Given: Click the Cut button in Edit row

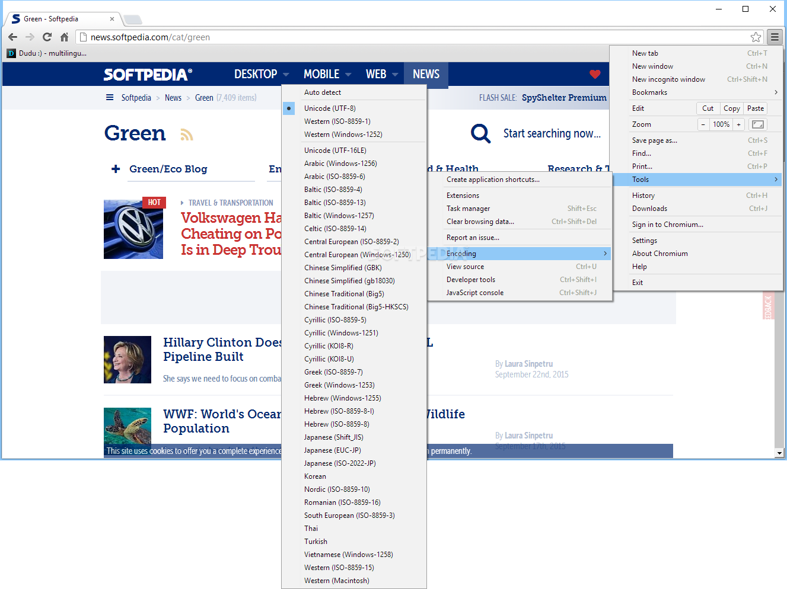Looking at the screenshot, I should pyautogui.click(x=708, y=108).
